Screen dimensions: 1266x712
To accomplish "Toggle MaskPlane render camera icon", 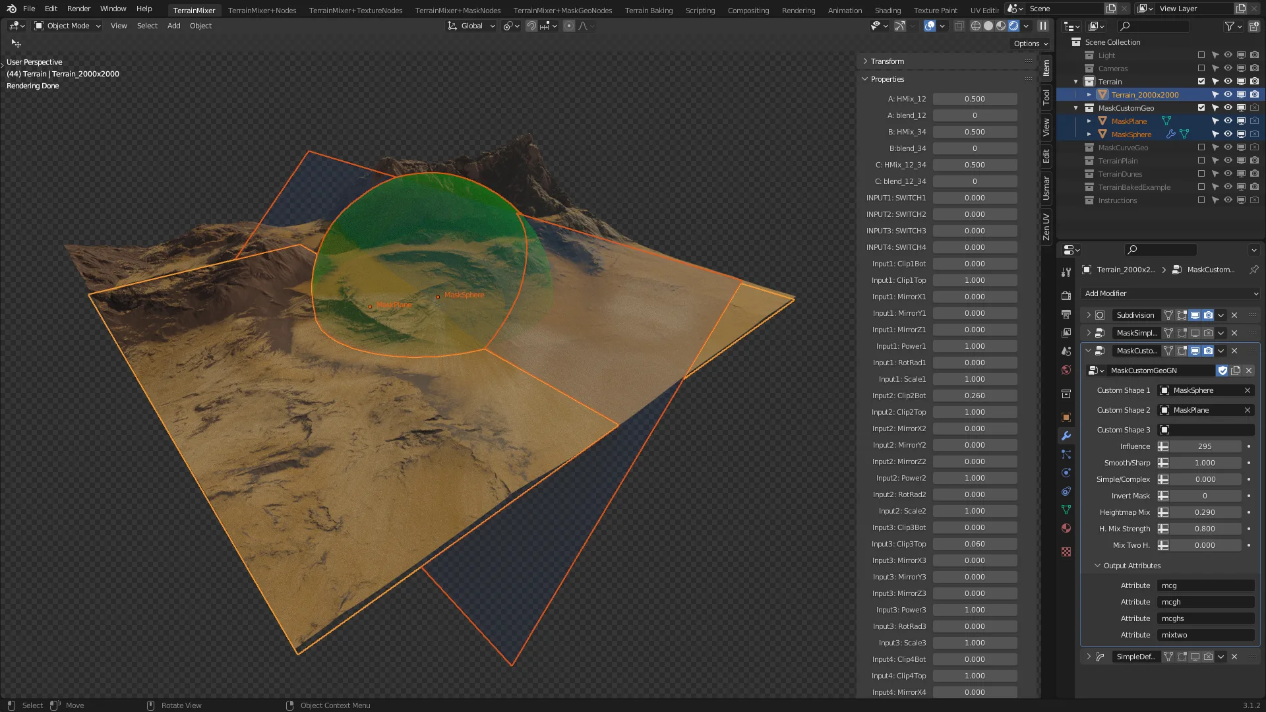I will click(x=1254, y=121).
